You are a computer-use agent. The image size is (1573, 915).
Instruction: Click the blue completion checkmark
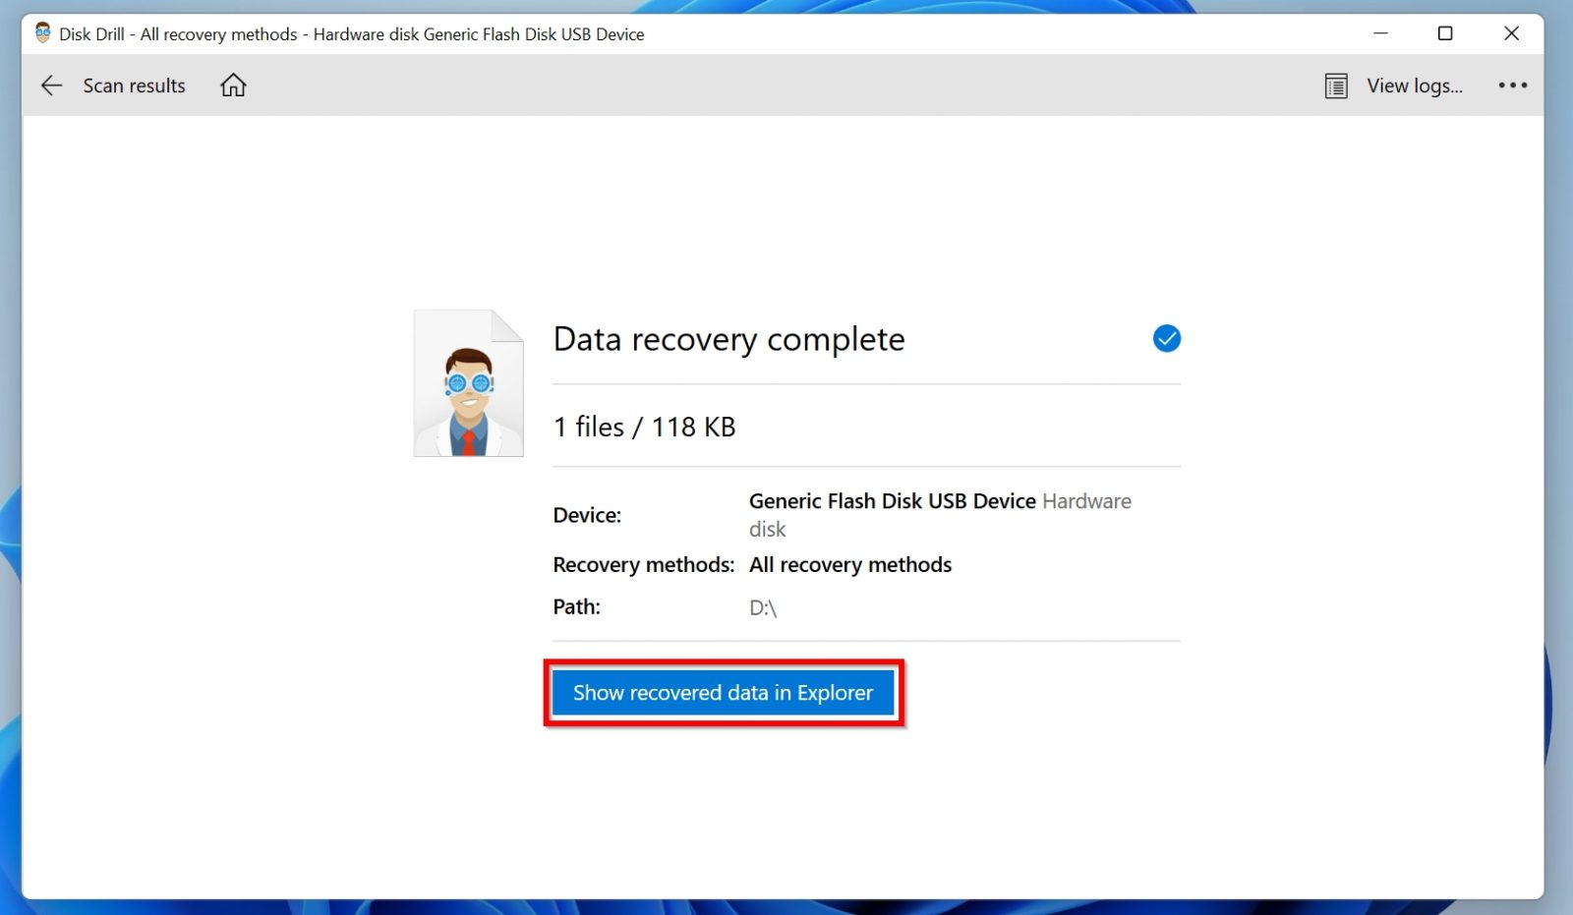tap(1166, 338)
